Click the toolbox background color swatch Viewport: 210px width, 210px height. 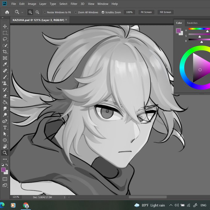click(x=6, y=173)
